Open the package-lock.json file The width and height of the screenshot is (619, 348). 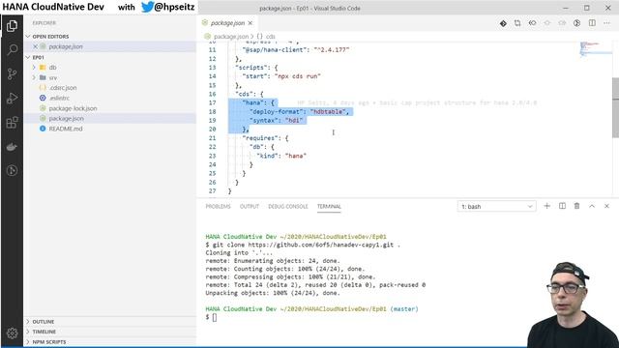[73, 108]
